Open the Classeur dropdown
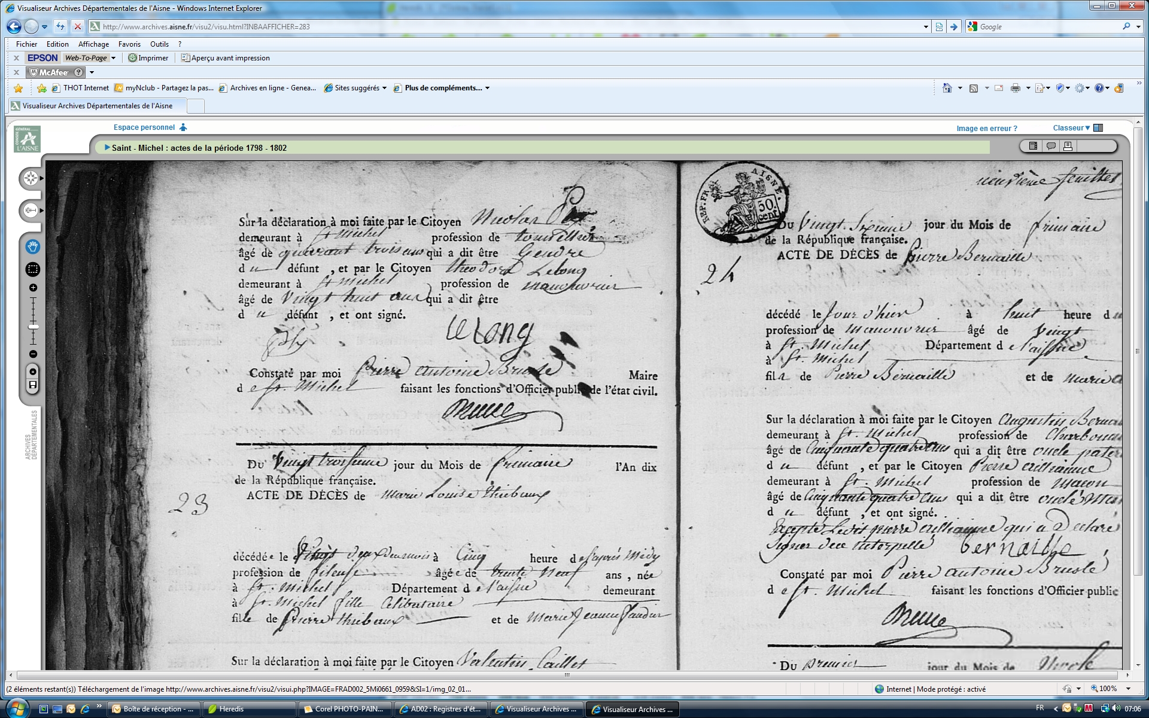 coord(1071,128)
